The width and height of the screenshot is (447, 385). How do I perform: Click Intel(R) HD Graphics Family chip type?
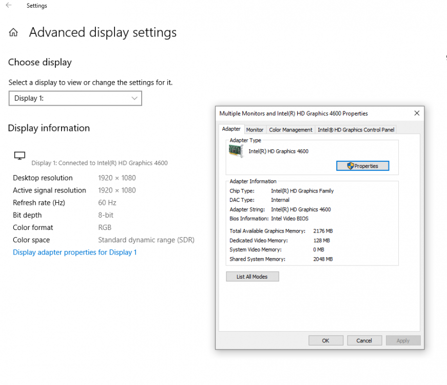302,191
